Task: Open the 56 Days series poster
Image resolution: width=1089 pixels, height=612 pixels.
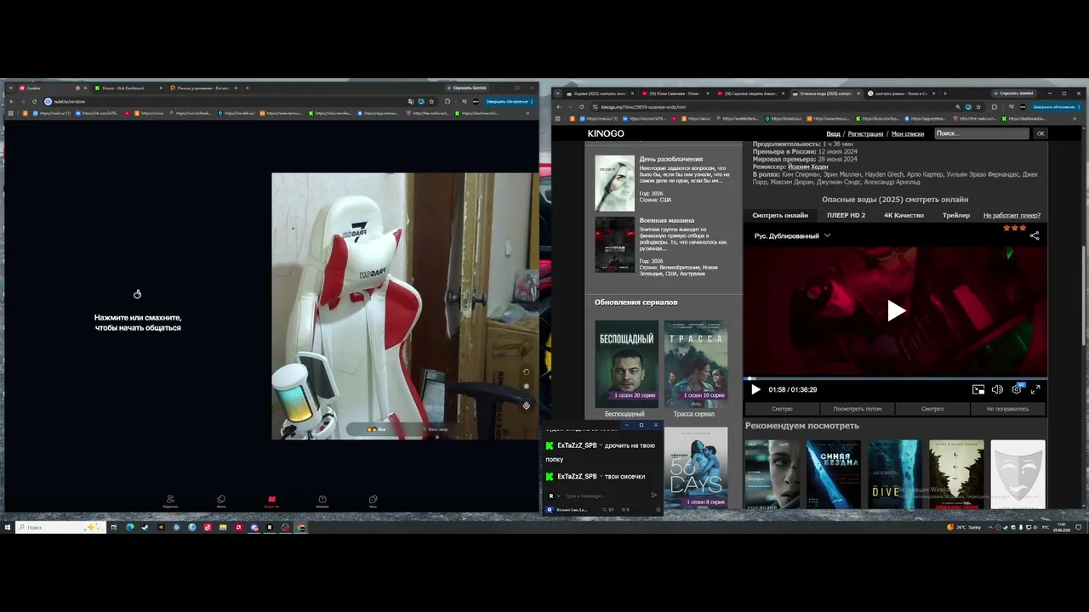Action: click(696, 467)
